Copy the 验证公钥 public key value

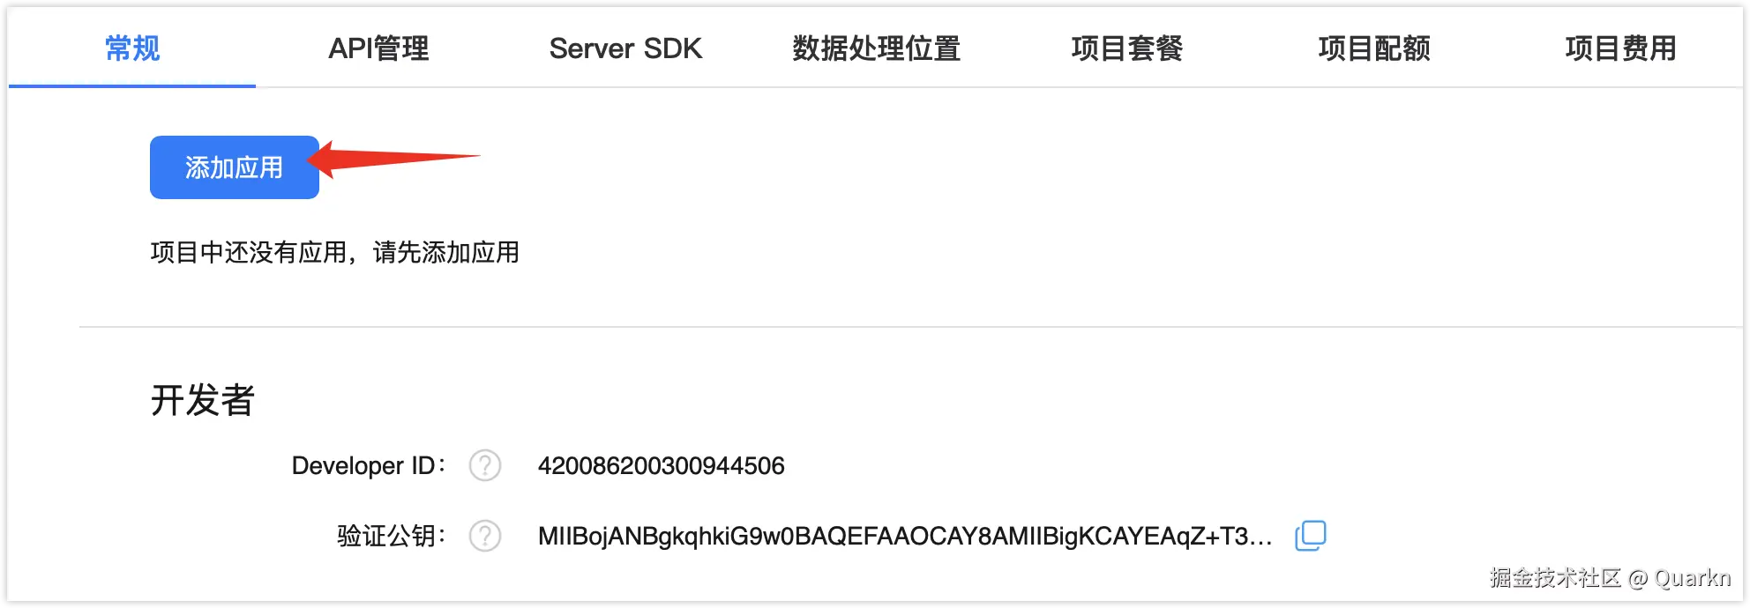coord(1311,535)
